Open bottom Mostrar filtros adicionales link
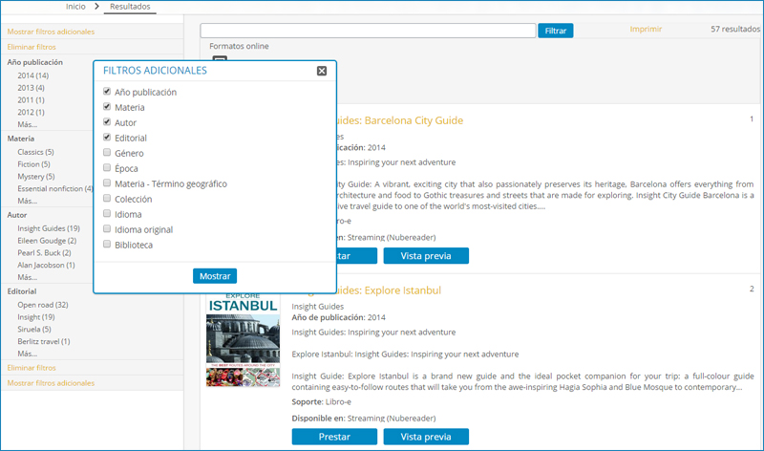The width and height of the screenshot is (764, 451). click(x=51, y=383)
